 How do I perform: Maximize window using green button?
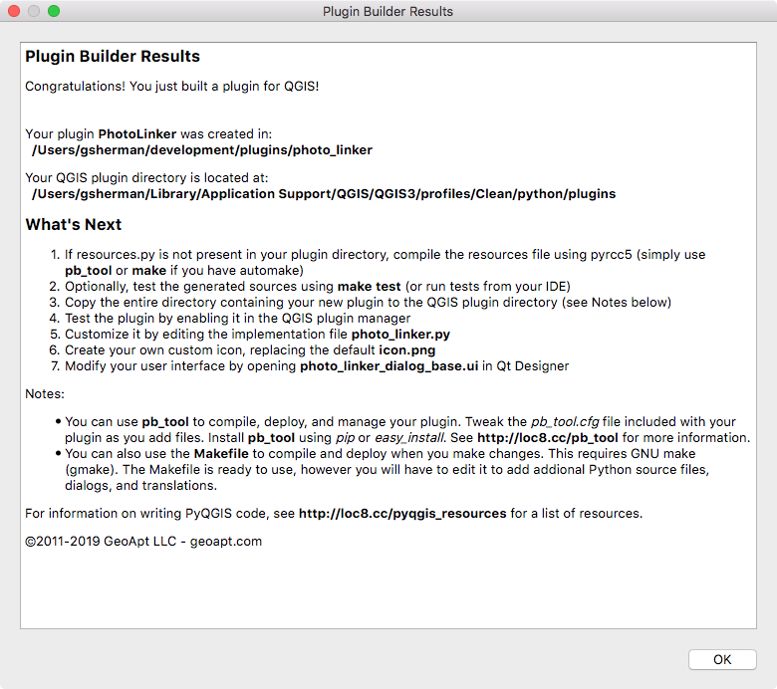pyautogui.click(x=54, y=11)
